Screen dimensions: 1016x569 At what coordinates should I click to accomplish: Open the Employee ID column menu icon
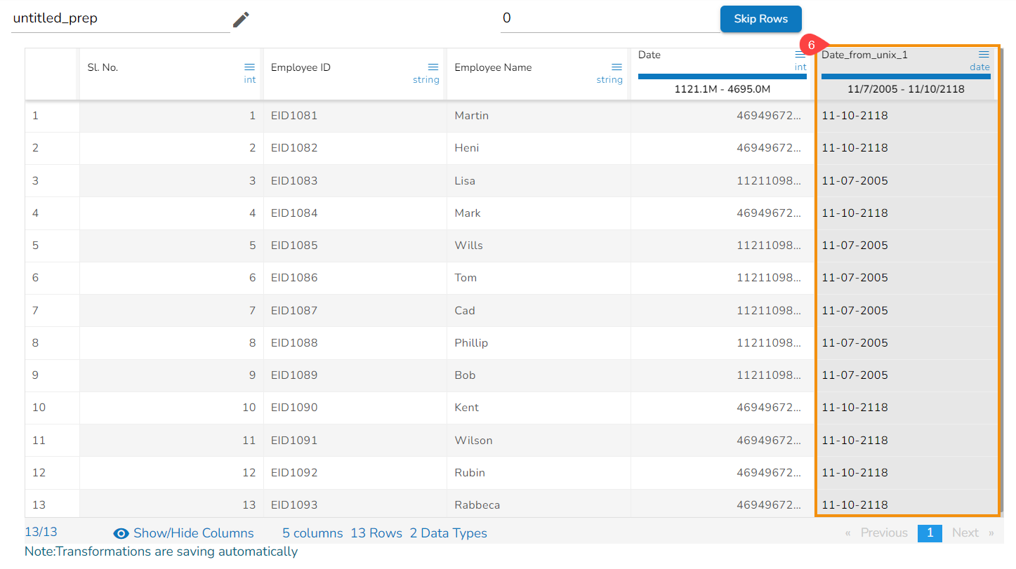tap(433, 67)
